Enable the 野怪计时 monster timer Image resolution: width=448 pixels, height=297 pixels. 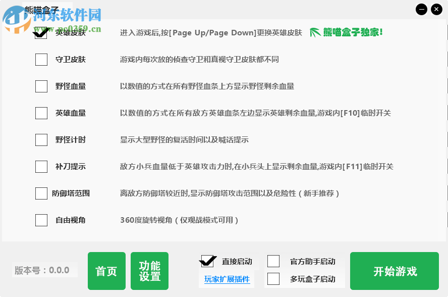(x=41, y=140)
